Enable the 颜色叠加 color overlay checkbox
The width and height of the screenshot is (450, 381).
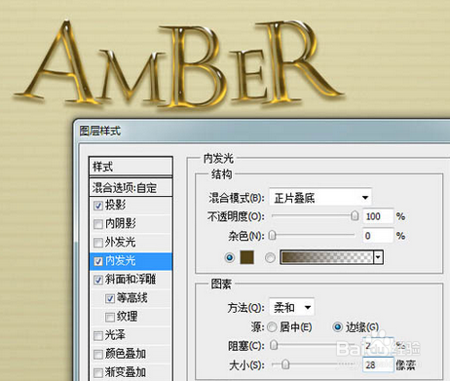98,355
